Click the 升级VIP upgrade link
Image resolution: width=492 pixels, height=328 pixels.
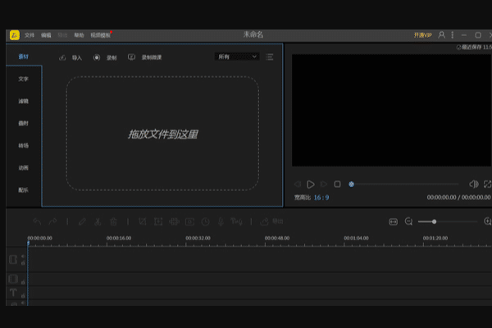[422, 35]
